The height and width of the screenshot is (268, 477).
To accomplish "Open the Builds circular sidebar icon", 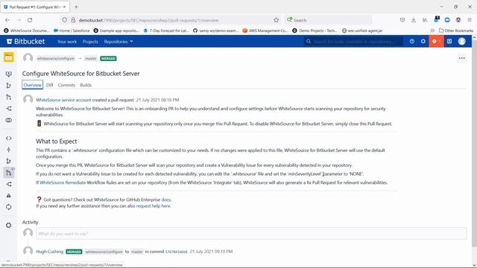I will pyautogui.click(x=8, y=207).
